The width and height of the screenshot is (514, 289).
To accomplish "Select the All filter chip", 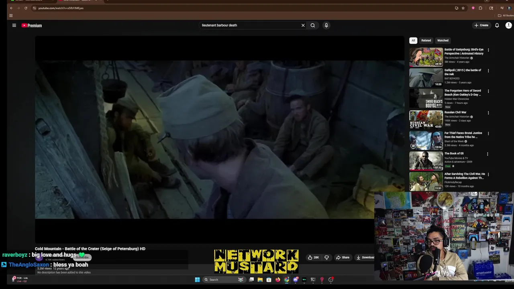I will 413,40.
